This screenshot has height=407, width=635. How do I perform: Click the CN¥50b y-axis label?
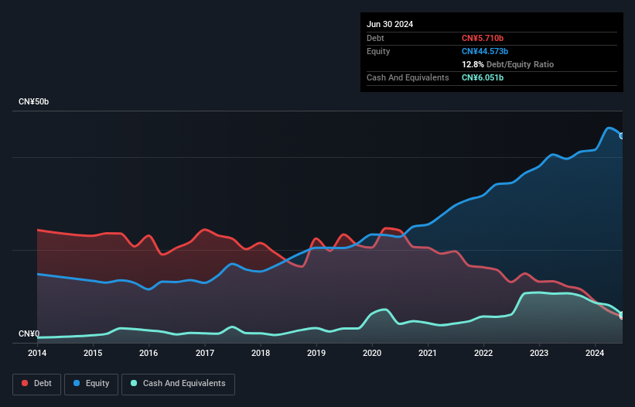point(33,101)
